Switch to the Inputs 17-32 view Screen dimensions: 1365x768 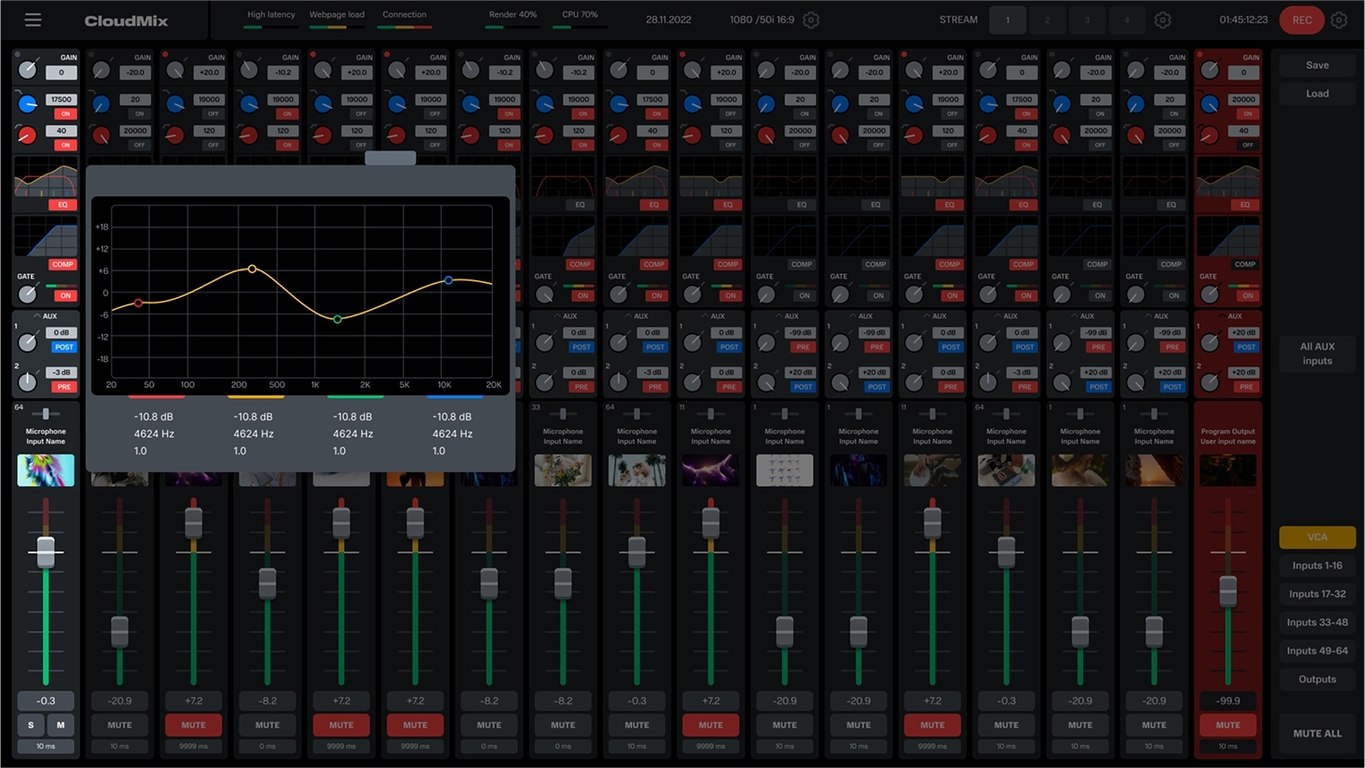[1317, 594]
